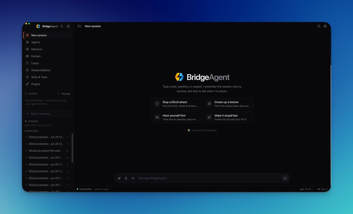The image size is (353, 214).
Task: Click the sessions list scrollbar
Action: coord(72,148)
